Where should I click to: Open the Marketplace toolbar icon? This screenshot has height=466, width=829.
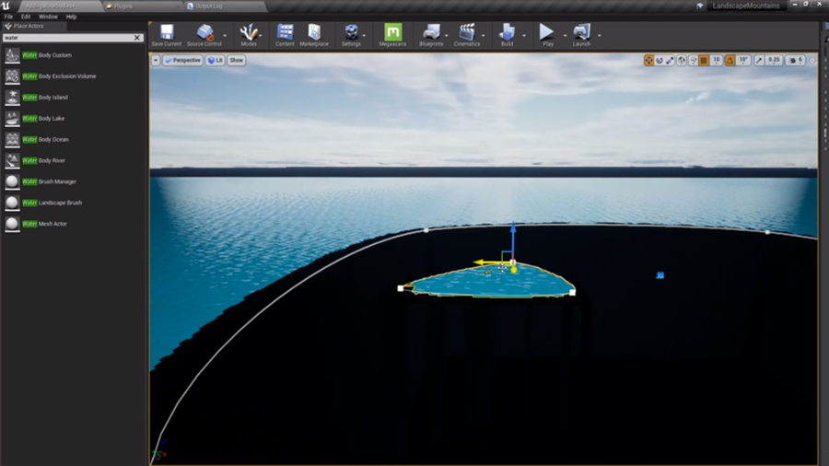315,32
